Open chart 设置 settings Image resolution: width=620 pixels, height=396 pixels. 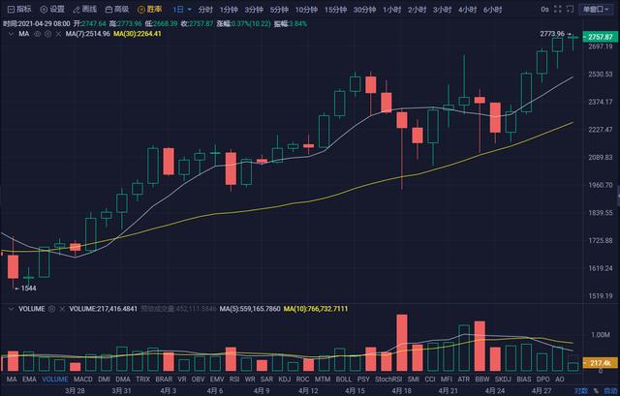[x=52, y=9]
